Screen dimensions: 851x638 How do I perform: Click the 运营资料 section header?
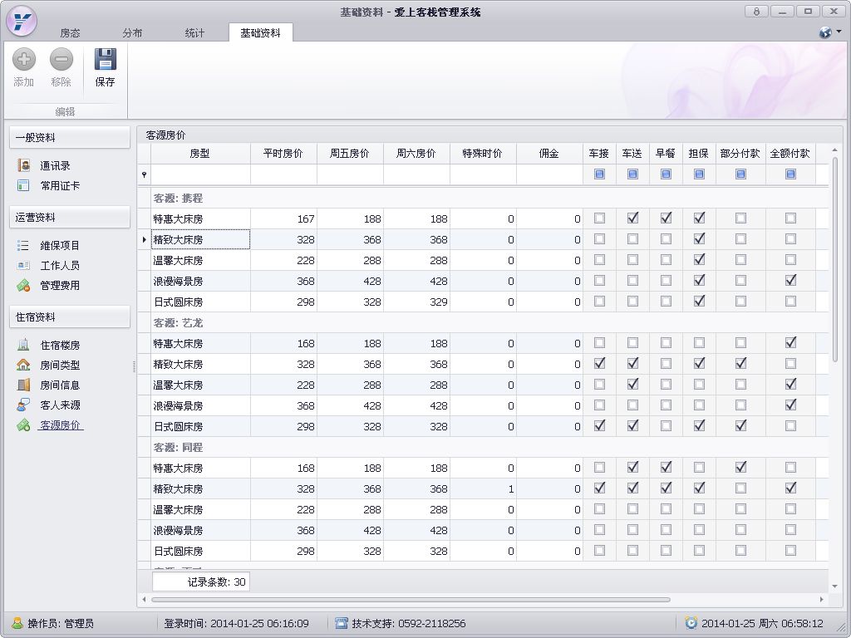(70, 218)
